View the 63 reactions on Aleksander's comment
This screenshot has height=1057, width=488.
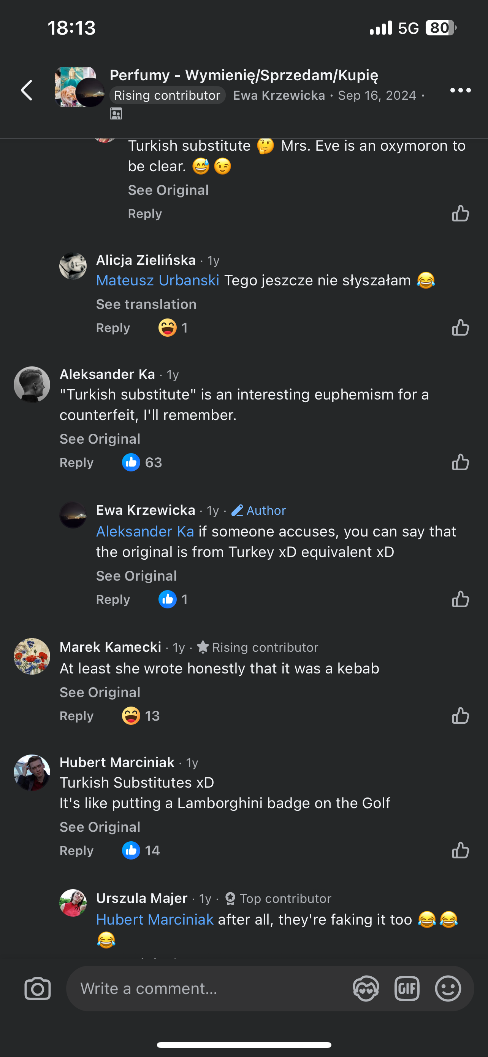[142, 462]
